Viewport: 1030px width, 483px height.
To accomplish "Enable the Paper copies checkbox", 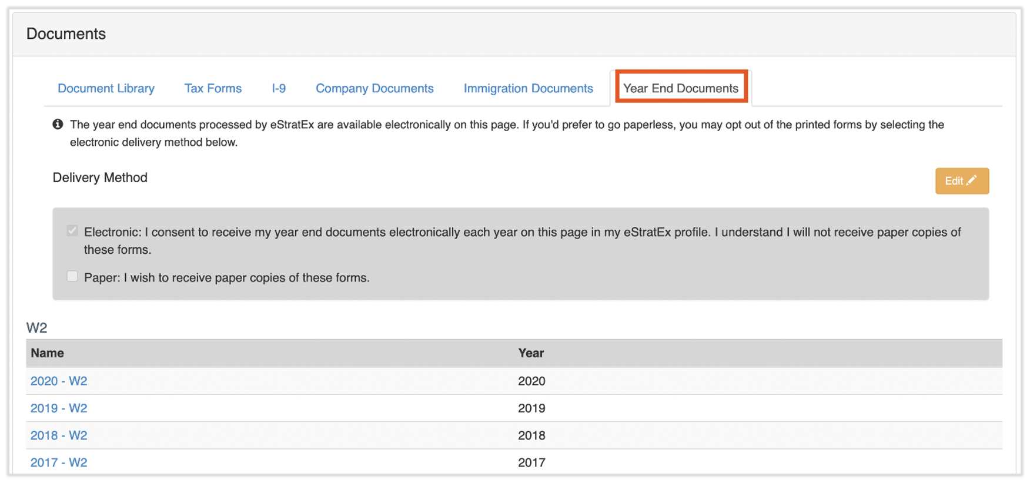I will coord(72,277).
